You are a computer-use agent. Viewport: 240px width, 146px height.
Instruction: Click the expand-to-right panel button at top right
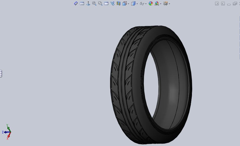click(223, 3)
